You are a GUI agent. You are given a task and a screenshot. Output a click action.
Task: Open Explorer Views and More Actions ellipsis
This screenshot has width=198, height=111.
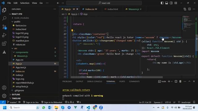(x=55, y=9)
